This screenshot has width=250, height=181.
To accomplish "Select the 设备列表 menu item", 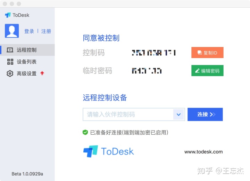I will 27,62.
